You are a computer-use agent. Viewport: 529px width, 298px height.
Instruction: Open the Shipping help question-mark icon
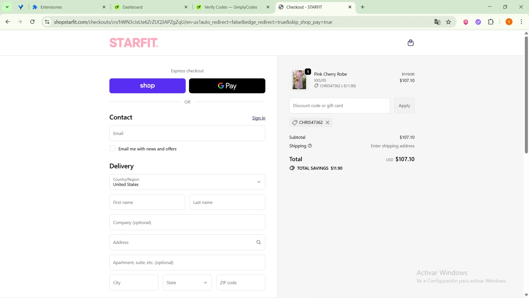310,146
